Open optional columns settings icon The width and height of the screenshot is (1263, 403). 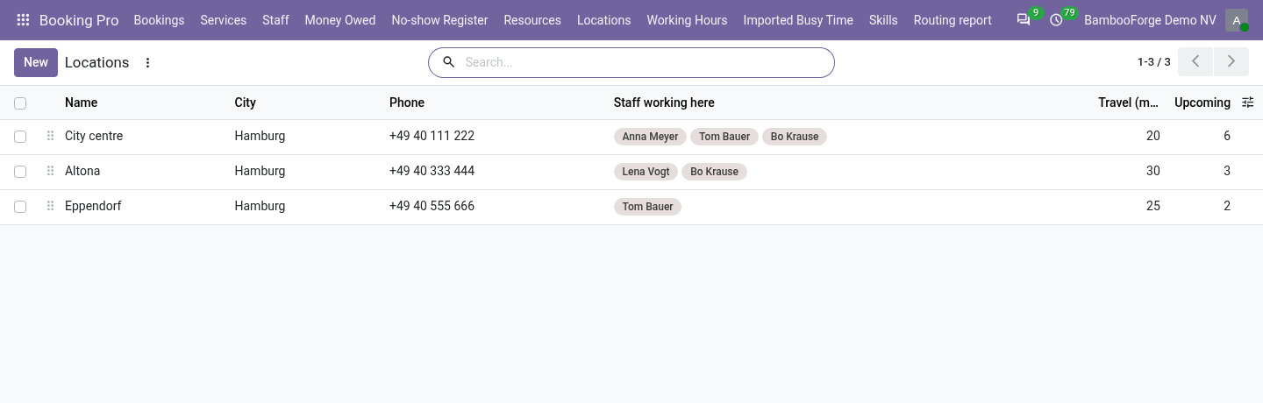coord(1248,103)
